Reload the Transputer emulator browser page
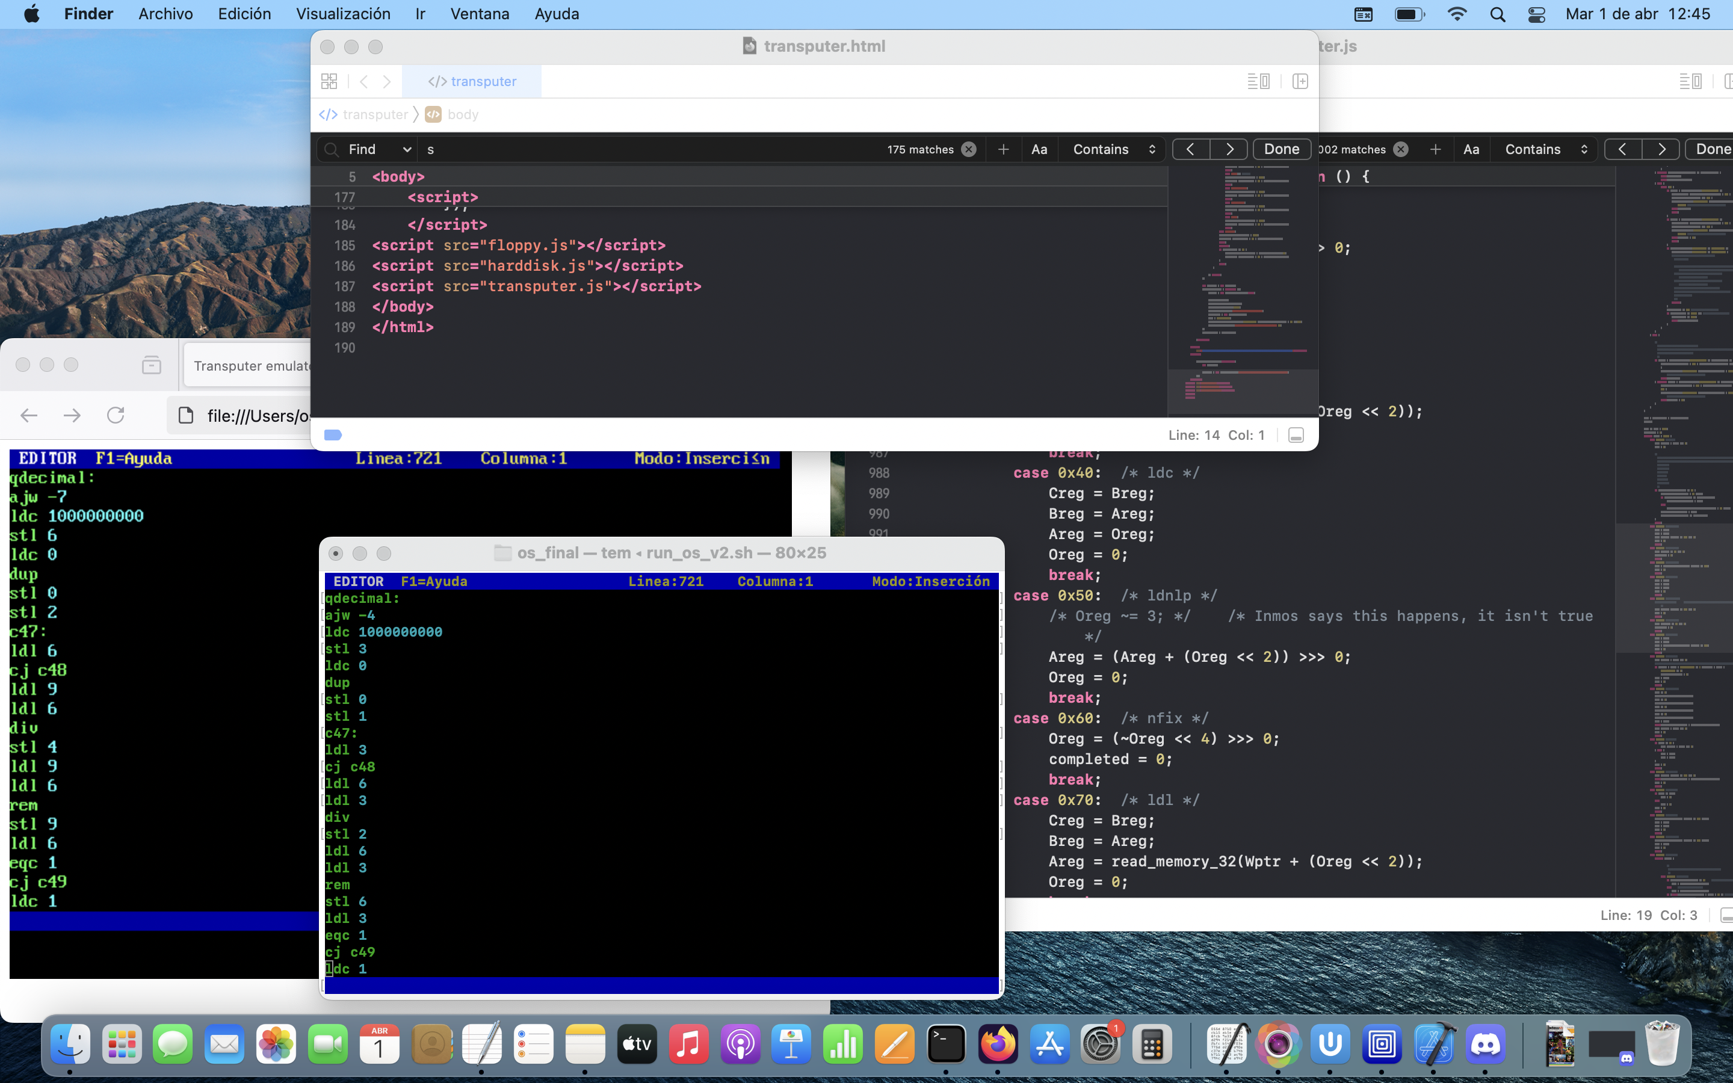This screenshot has height=1083, width=1733. coord(116,415)
